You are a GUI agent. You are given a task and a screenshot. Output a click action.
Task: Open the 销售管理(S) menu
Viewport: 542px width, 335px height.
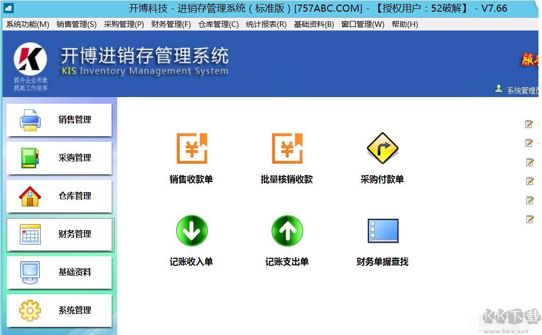click(x=76, y=24)
